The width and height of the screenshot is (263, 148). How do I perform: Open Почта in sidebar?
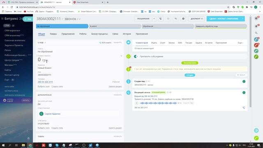[x=7, y=50]
